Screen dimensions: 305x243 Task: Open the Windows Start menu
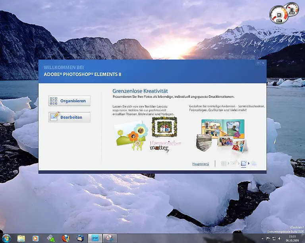pos(6,238)
